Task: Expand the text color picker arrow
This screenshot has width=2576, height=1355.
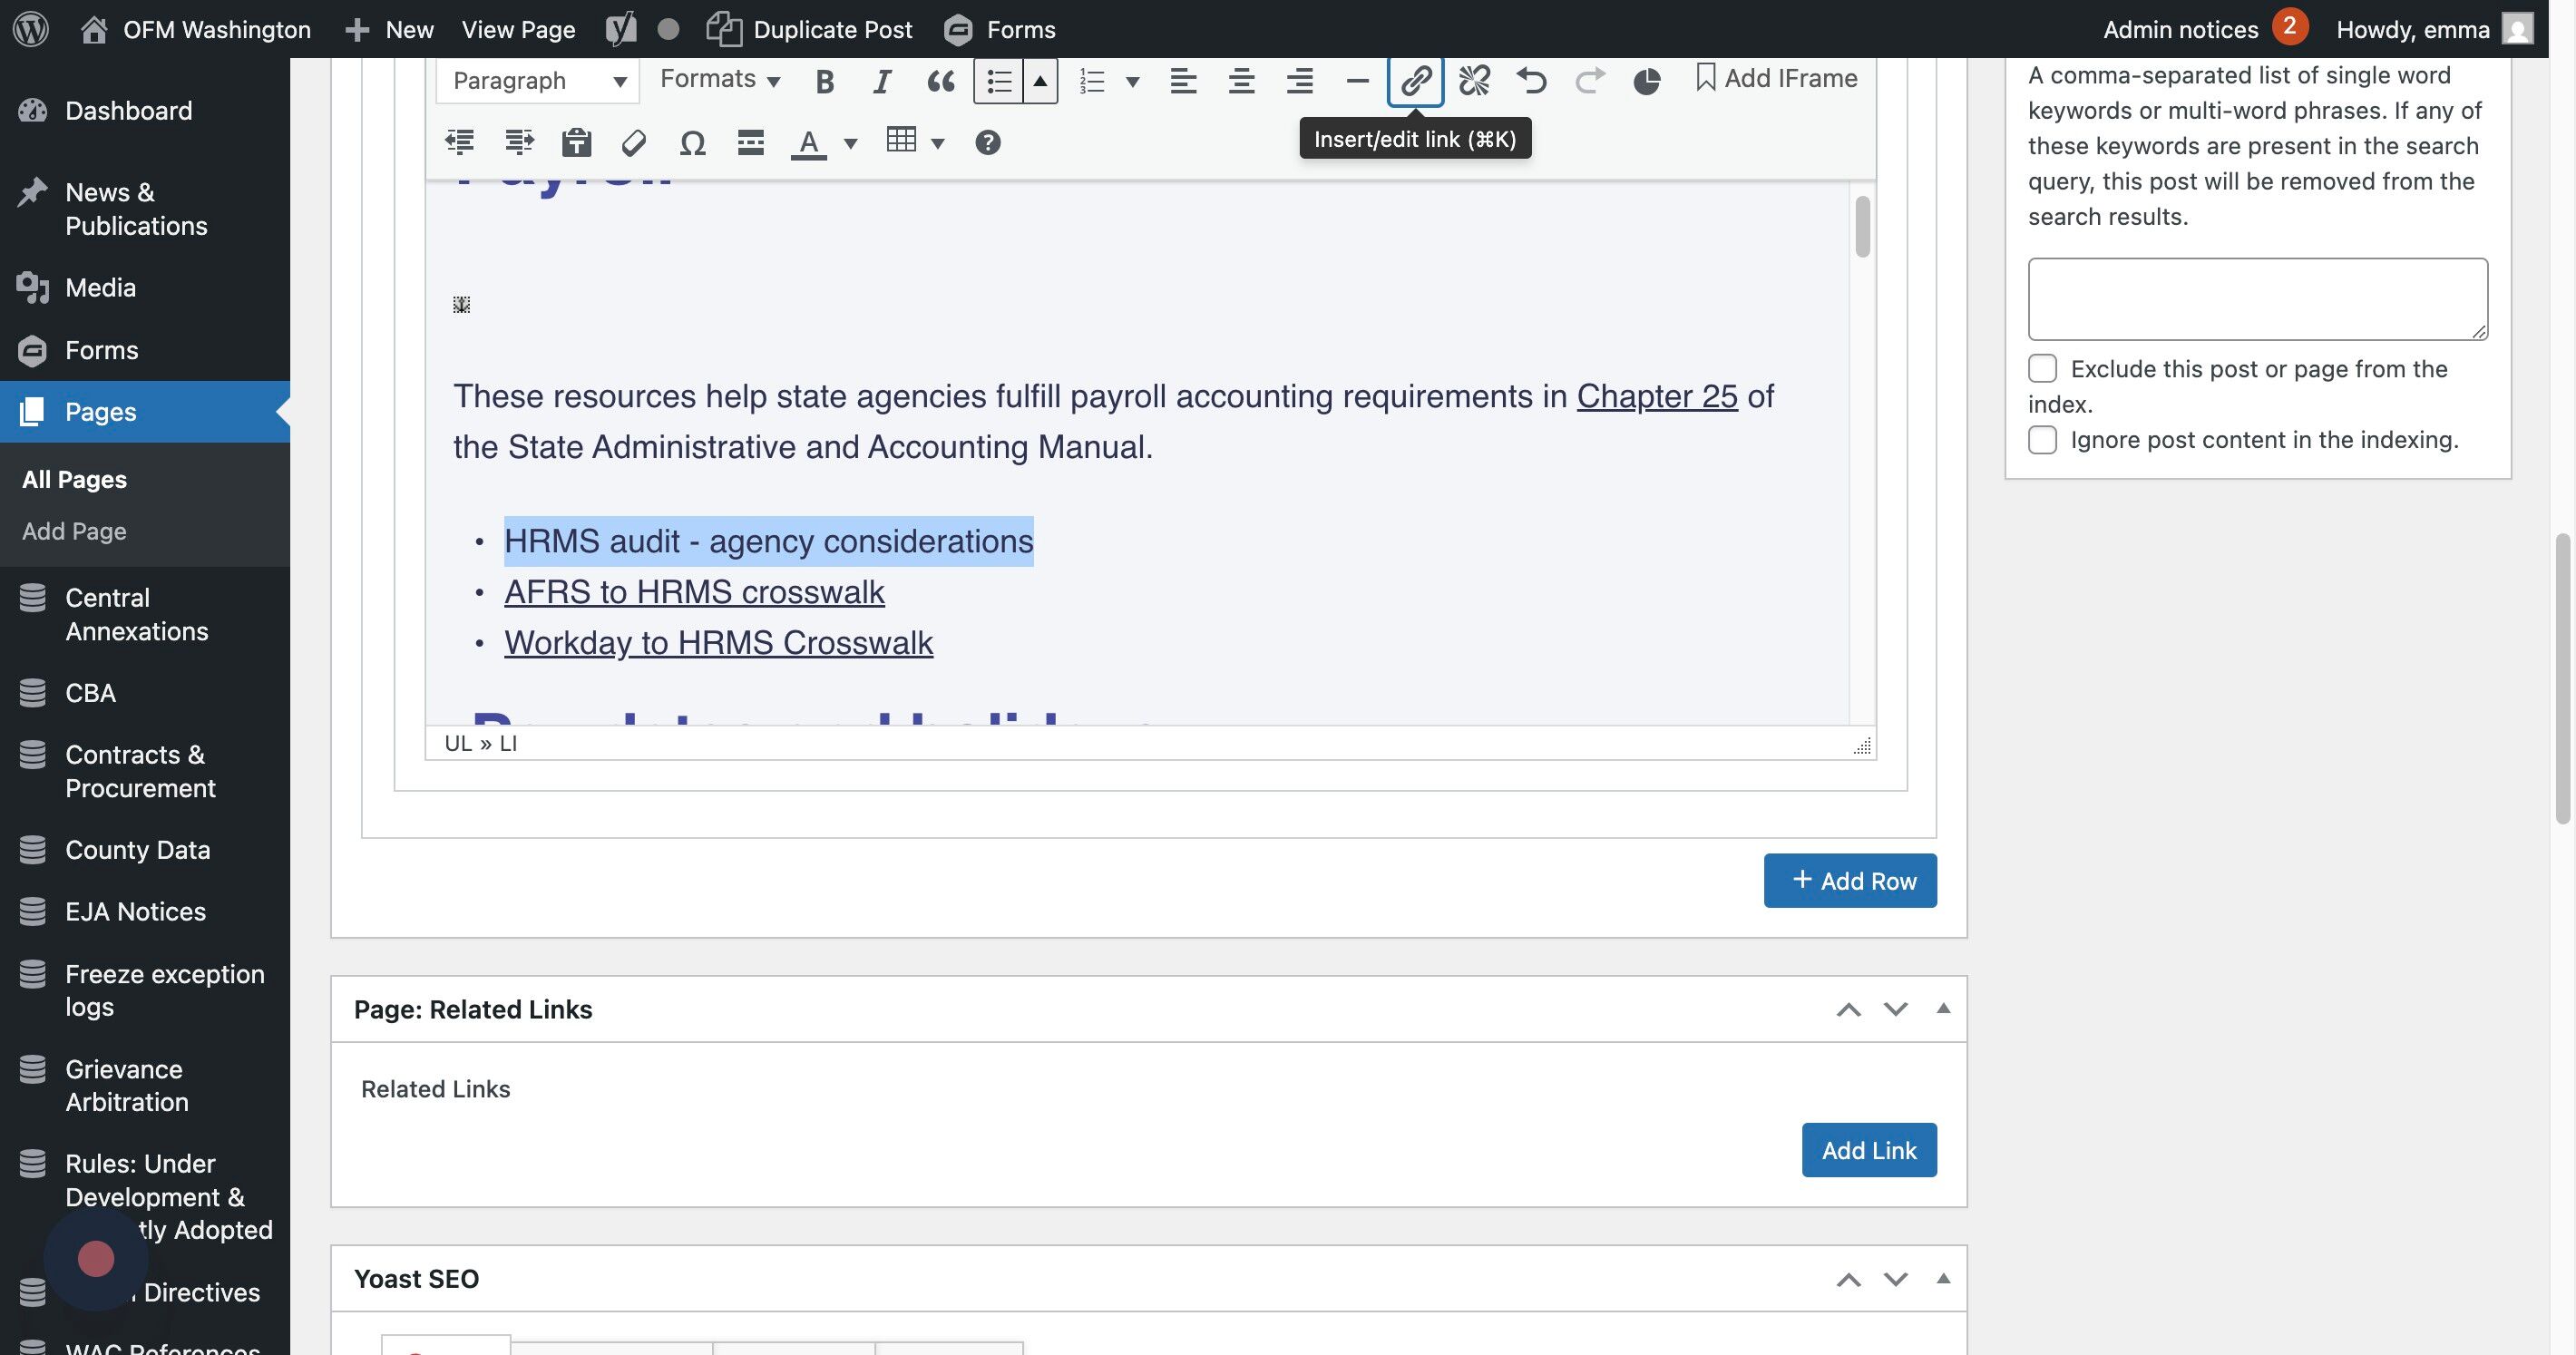Action: 850,143
